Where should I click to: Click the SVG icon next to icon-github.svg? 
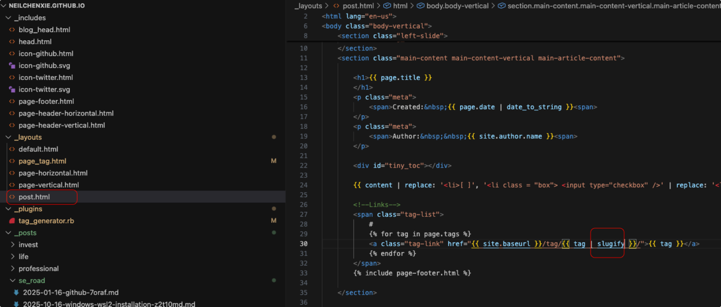click(x=12, y=66)
